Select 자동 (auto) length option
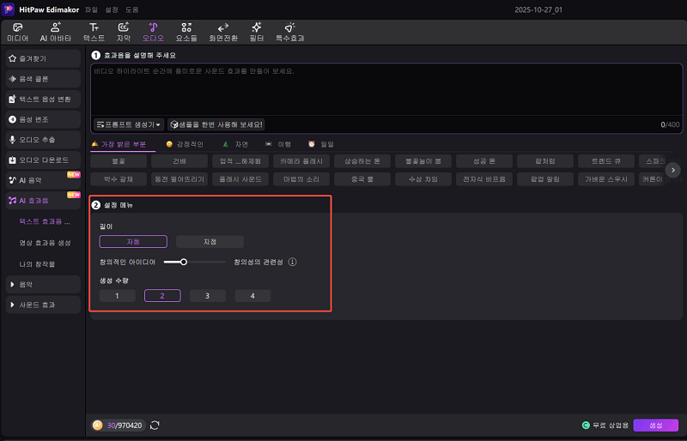This screenshot has width=687, height=441. [x=132, y=242]
